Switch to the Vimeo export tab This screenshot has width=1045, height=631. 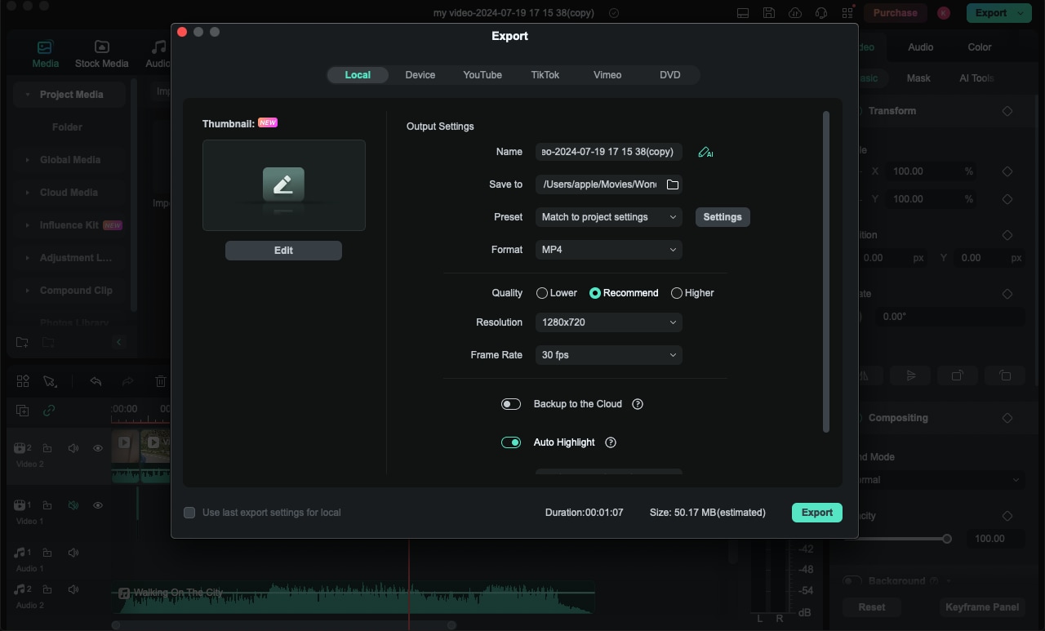coord(607,75)
